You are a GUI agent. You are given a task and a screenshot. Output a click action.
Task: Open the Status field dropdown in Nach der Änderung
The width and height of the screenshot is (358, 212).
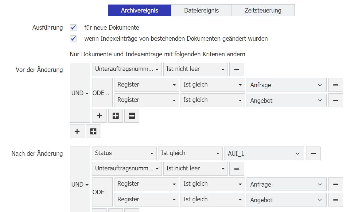point(124,153)
